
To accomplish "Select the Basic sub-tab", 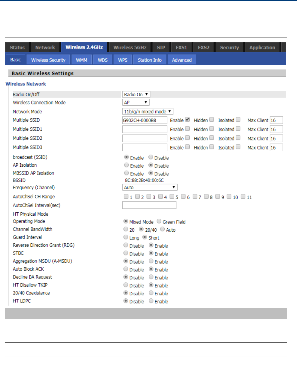I will click(15, 60).
